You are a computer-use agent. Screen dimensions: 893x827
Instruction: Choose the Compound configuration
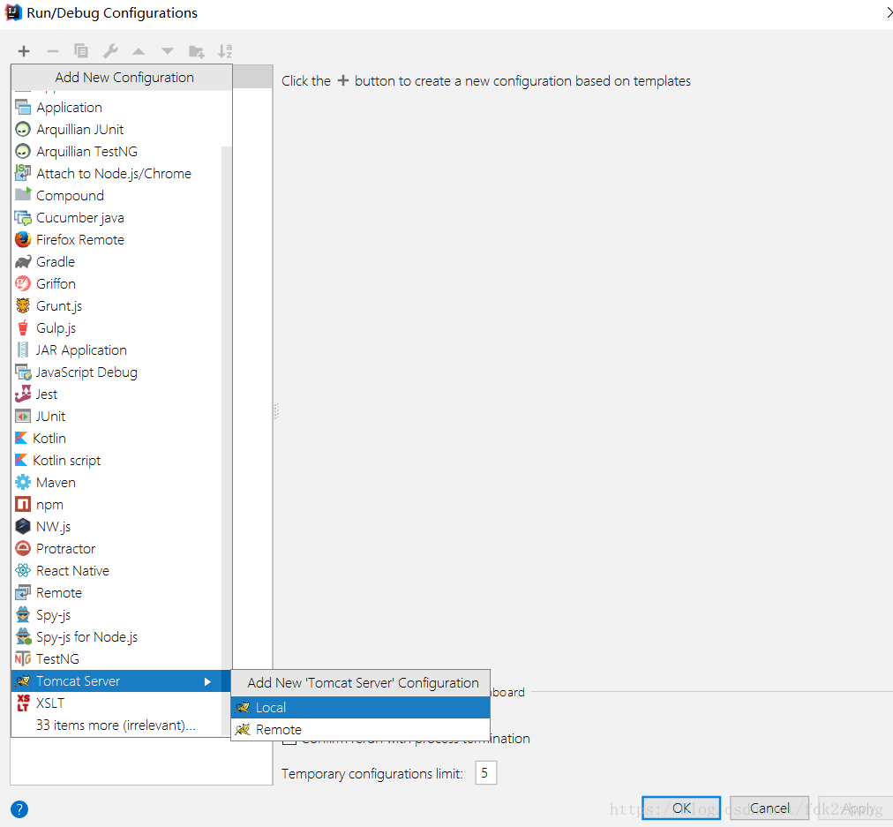[x=116, y=195]
